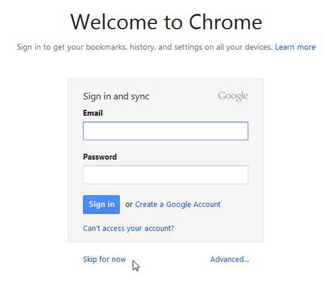Click the word history in the subtitle
Image resolution: width=325 pixels, height=287 pixels.
click(142, 47)
